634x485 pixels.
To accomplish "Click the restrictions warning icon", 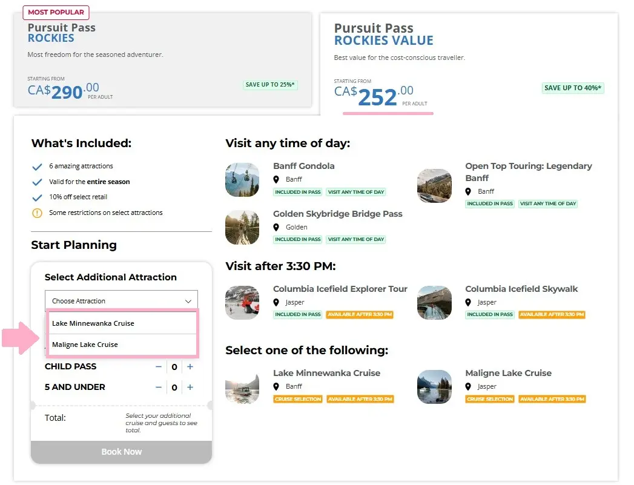I will tap(37, 213).
